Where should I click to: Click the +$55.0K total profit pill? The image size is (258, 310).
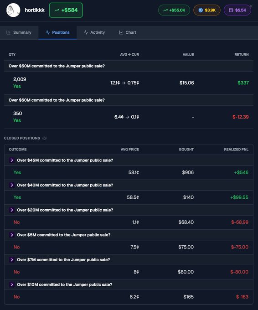pos(174,10)
